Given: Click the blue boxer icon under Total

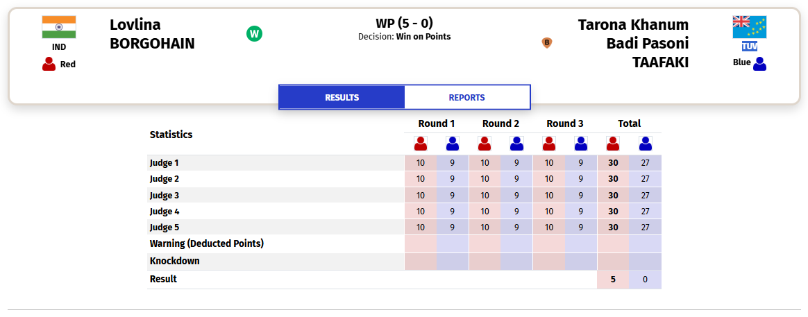Looking at the screenshot, I should (x=645, y=144).
